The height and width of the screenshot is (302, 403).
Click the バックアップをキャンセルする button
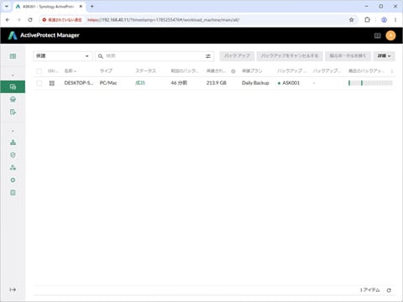coord(290,56)
